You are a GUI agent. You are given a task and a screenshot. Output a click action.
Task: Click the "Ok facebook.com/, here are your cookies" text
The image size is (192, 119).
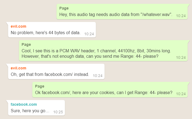click(x=104, y=92)
